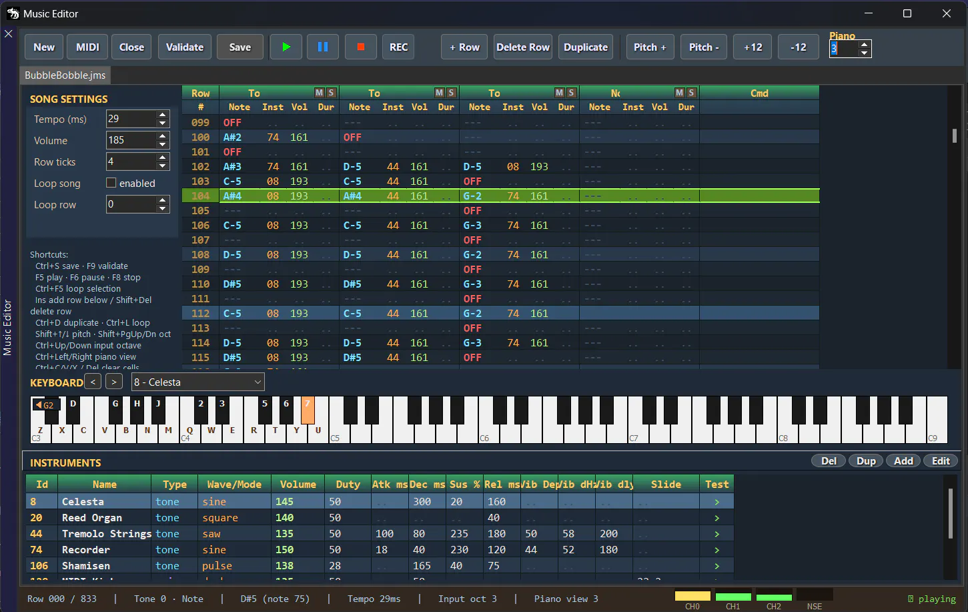Add a row with + Row

tap(464, 47)
